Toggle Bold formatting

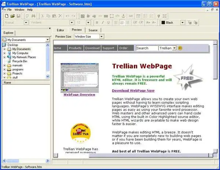click(97, 23)
